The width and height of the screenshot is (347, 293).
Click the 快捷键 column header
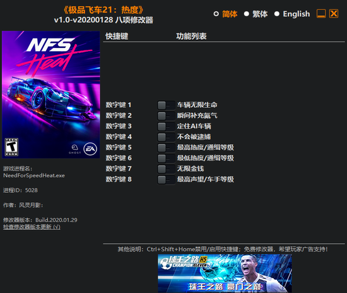tap(117, 37)
